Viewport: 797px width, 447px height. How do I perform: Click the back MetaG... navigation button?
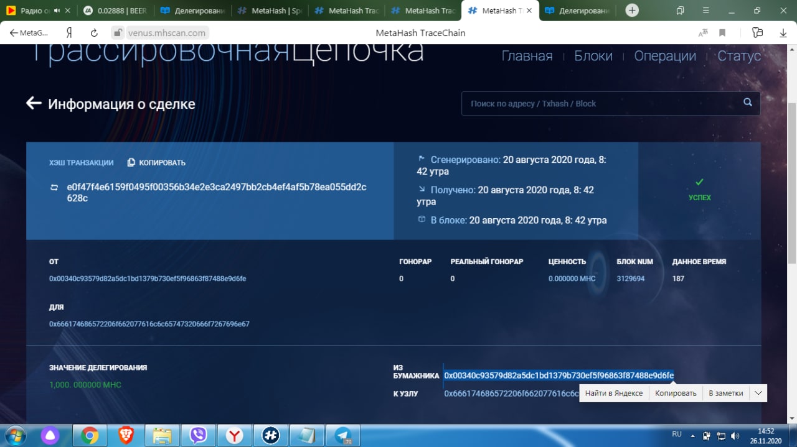pyautogui.click(x=29, y=33)
